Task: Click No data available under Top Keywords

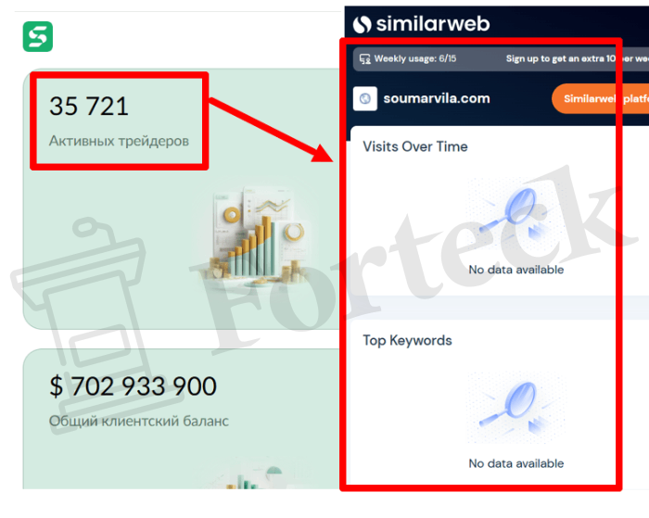Action: [x=516, y=463]
